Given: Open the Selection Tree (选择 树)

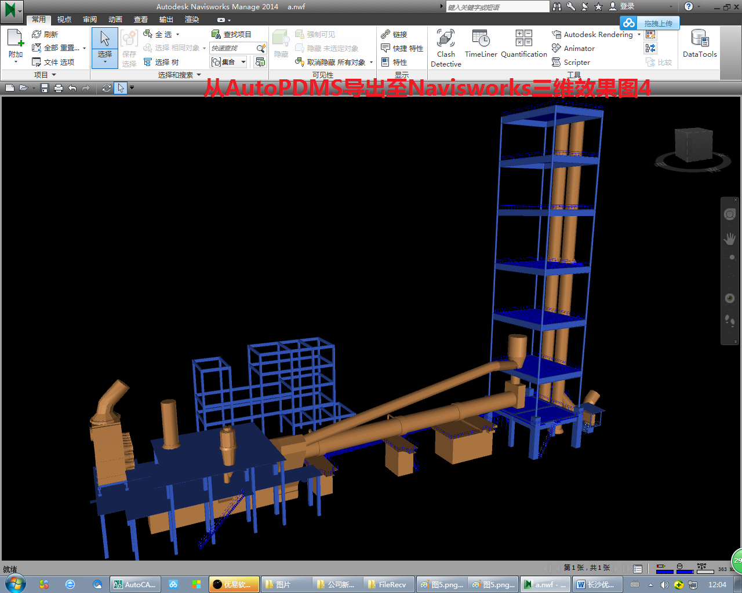Looking at the screenshot, I should point(161,62).
